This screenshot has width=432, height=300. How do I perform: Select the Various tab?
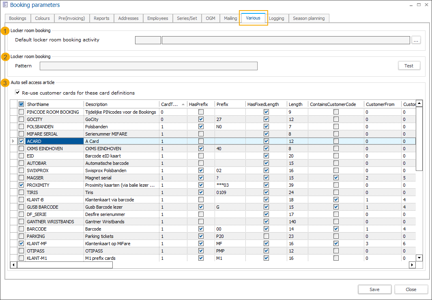click(253, 18)
